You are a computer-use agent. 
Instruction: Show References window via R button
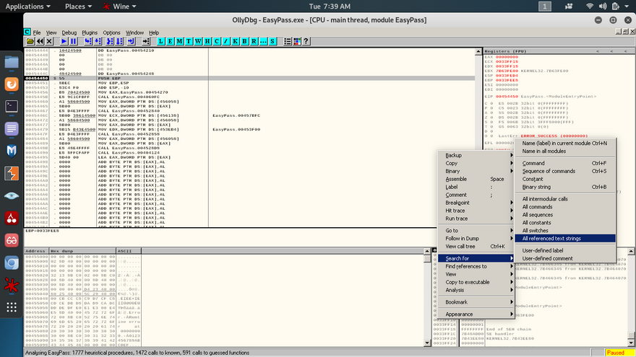tap(254, 41)
